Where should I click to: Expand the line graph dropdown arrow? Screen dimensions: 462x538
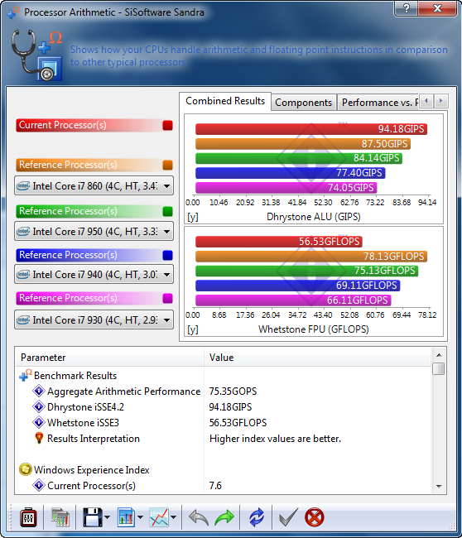tap(173, 517)
